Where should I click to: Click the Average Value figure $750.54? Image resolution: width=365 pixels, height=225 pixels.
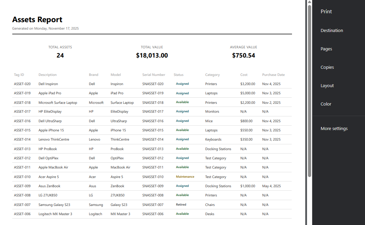(x=244, y=55)
